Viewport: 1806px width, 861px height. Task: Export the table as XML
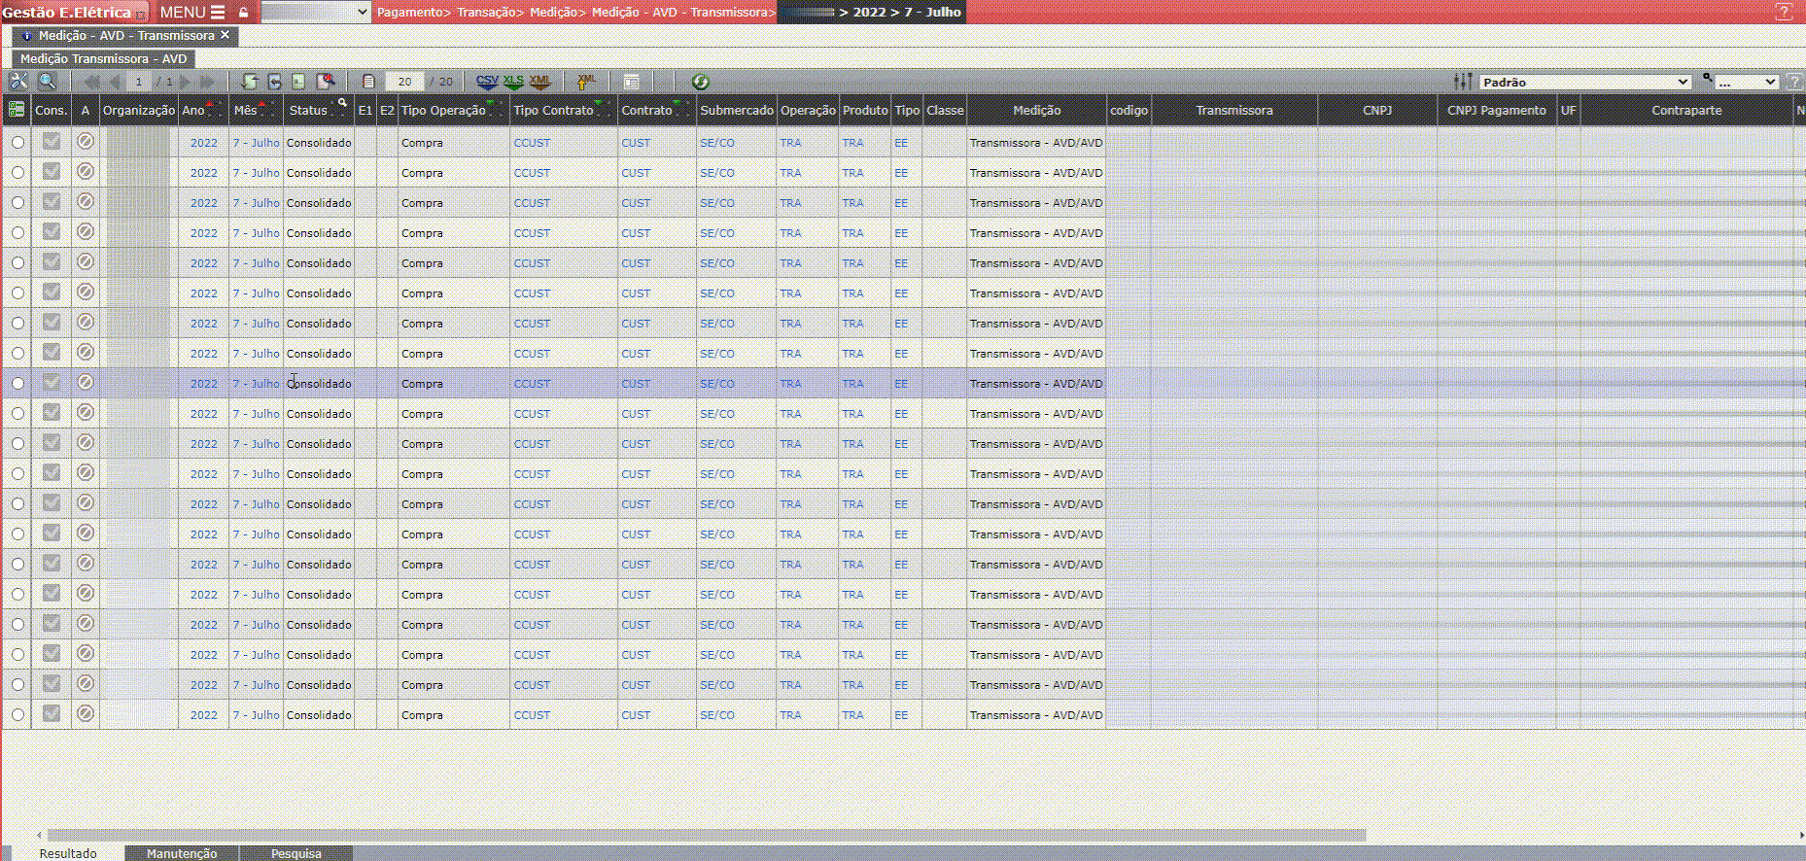539,82
